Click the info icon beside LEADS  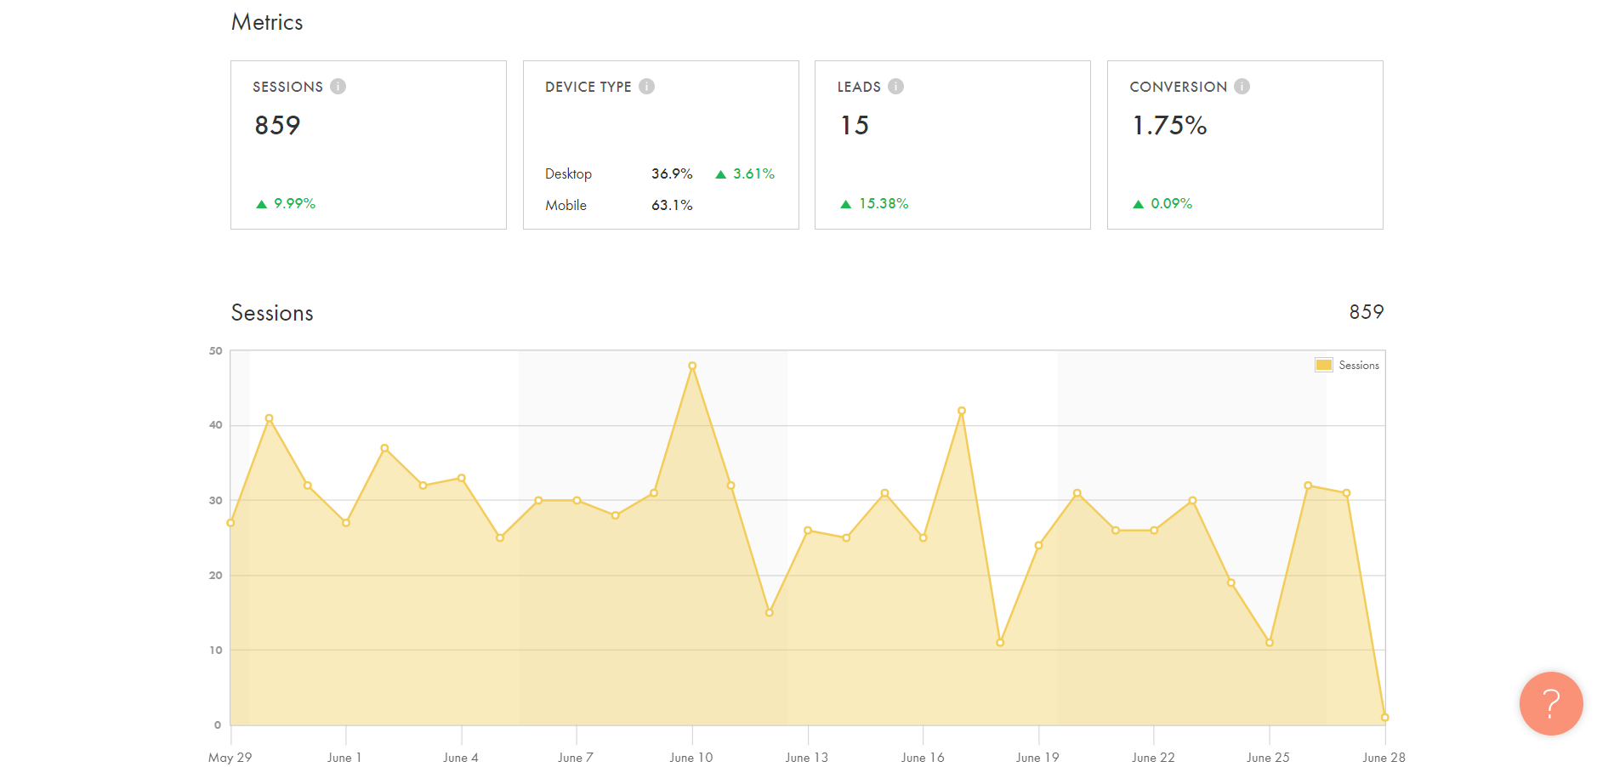pos(895,87)
